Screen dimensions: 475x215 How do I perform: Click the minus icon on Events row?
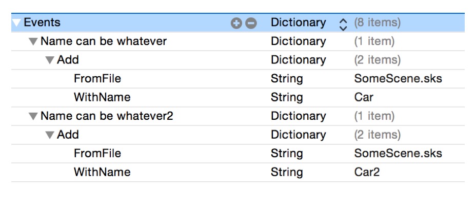251,23
